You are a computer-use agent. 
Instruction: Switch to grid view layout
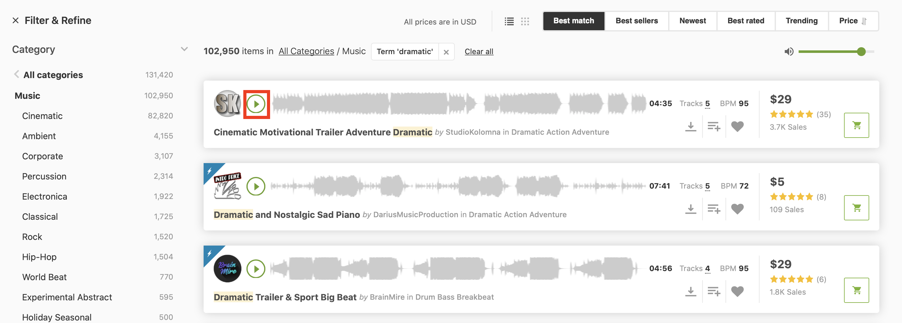point(525,22)
